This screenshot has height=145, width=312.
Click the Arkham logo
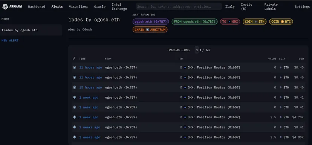click(12, 6)
